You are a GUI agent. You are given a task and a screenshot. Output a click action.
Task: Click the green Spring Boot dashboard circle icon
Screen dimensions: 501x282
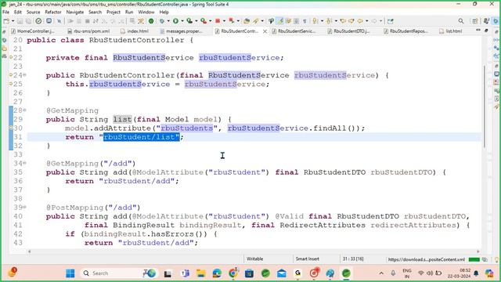coord(151,21)
